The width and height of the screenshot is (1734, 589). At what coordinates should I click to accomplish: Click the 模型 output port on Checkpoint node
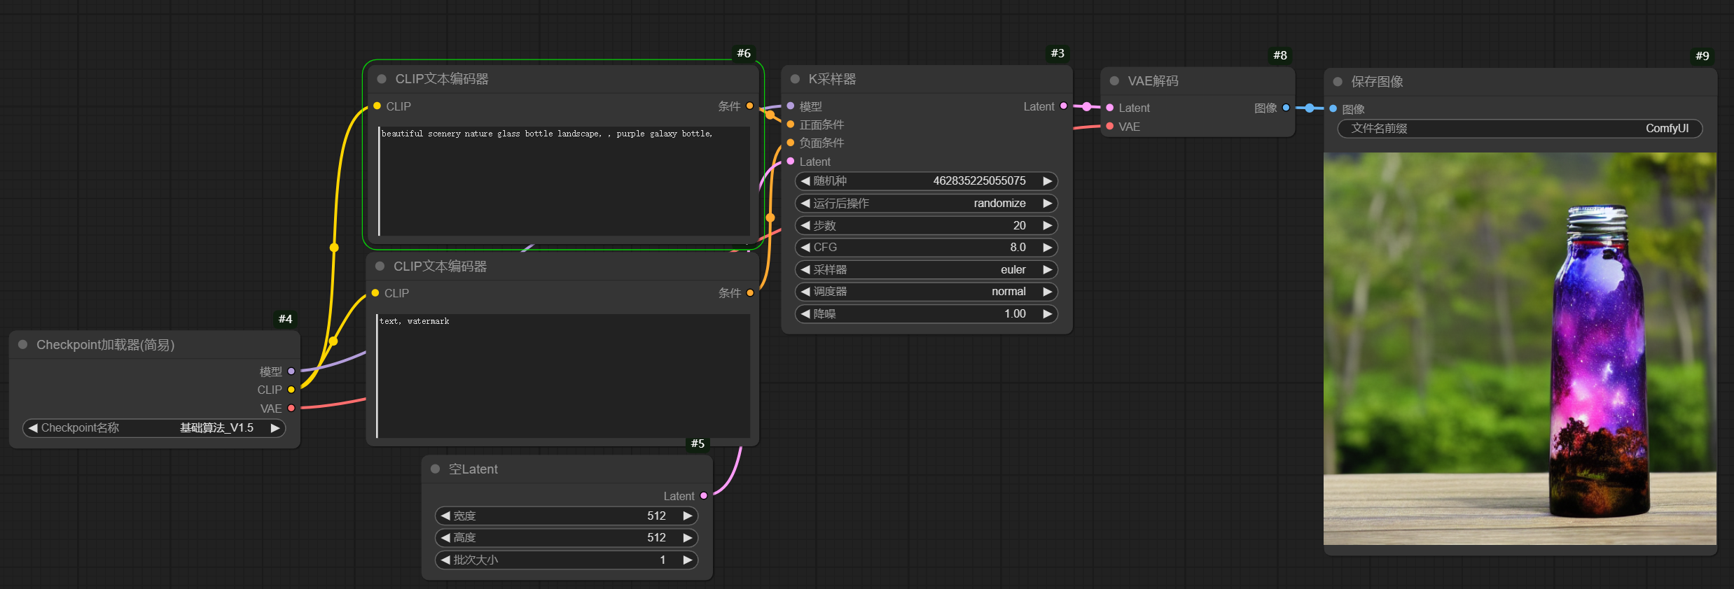click(291, 371)
